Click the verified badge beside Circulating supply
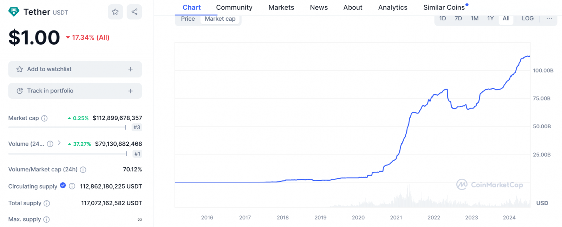Viewport: 562px width, 227px height. pos(63,186)
